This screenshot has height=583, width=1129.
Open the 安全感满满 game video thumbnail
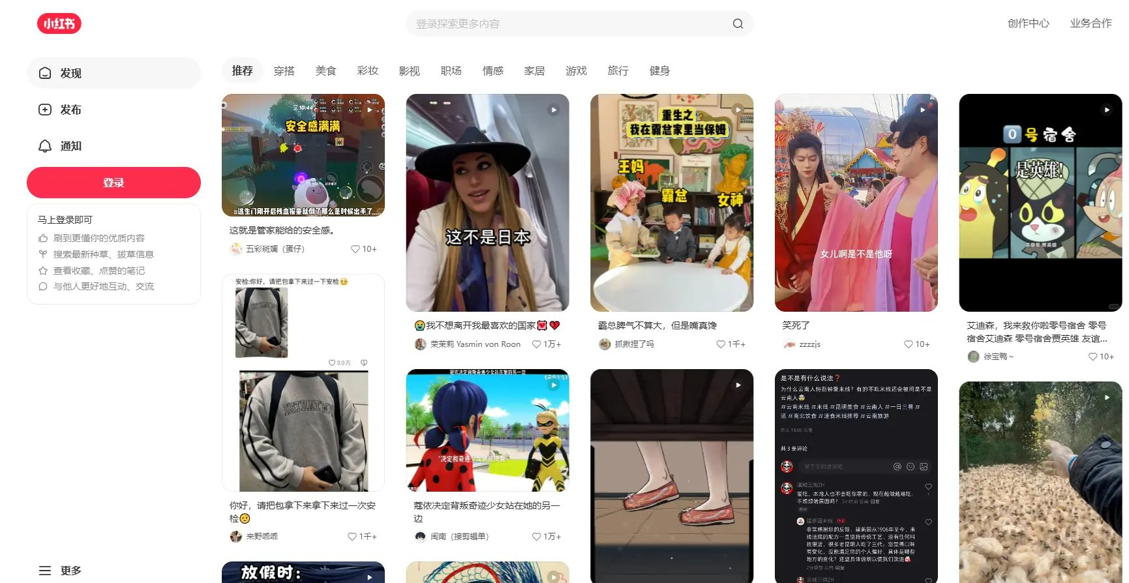point(303,155)
